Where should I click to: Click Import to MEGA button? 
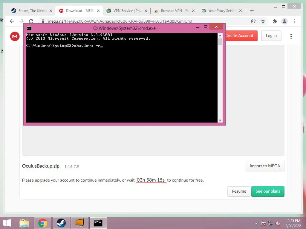click(x=265, y=166)
